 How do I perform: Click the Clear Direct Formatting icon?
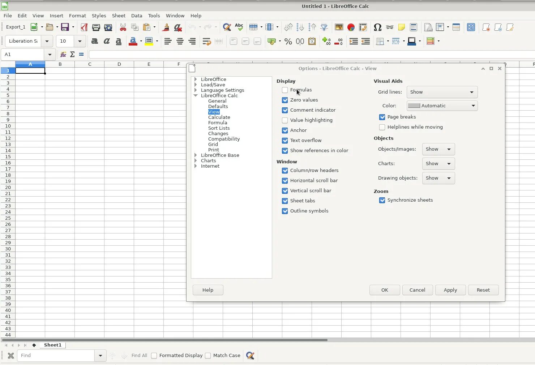(177, 27)
